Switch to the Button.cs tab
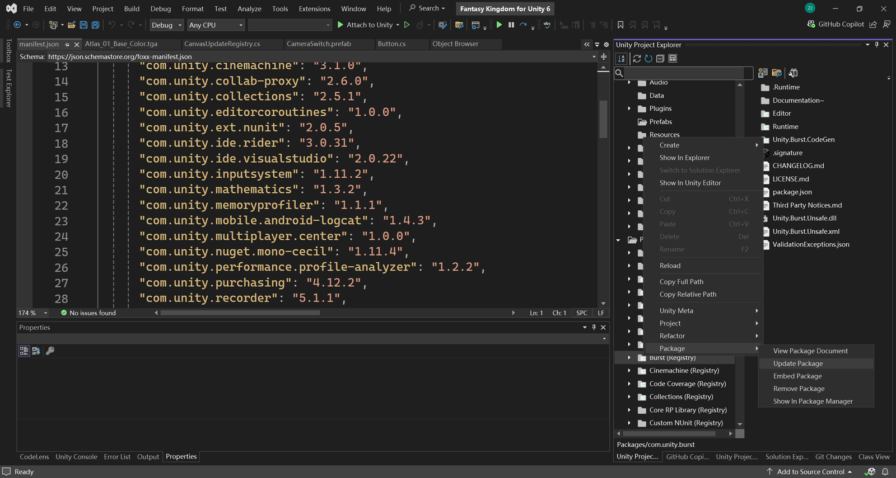This screenshot has height=478, width=896. coord(391,44)
